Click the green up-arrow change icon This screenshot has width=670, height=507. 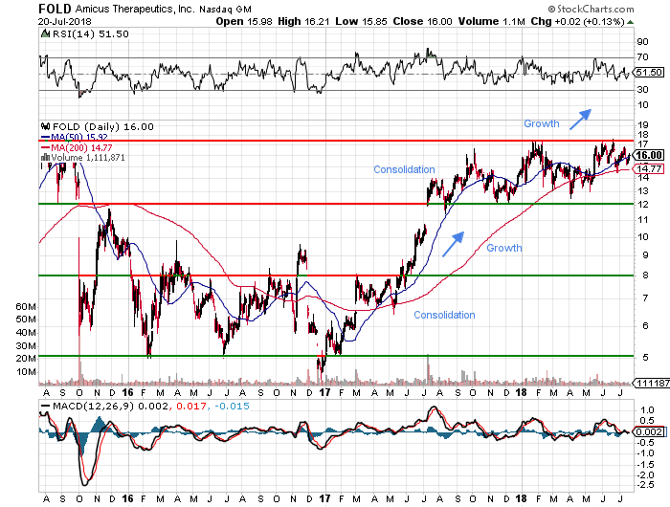[630, 22]
